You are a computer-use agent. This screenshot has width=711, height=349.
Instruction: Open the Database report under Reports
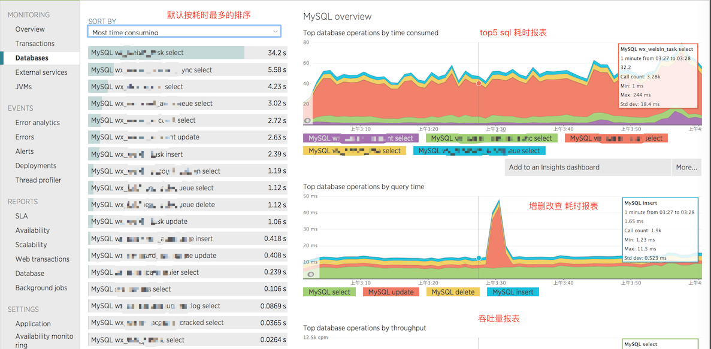(x=30, y=274)
